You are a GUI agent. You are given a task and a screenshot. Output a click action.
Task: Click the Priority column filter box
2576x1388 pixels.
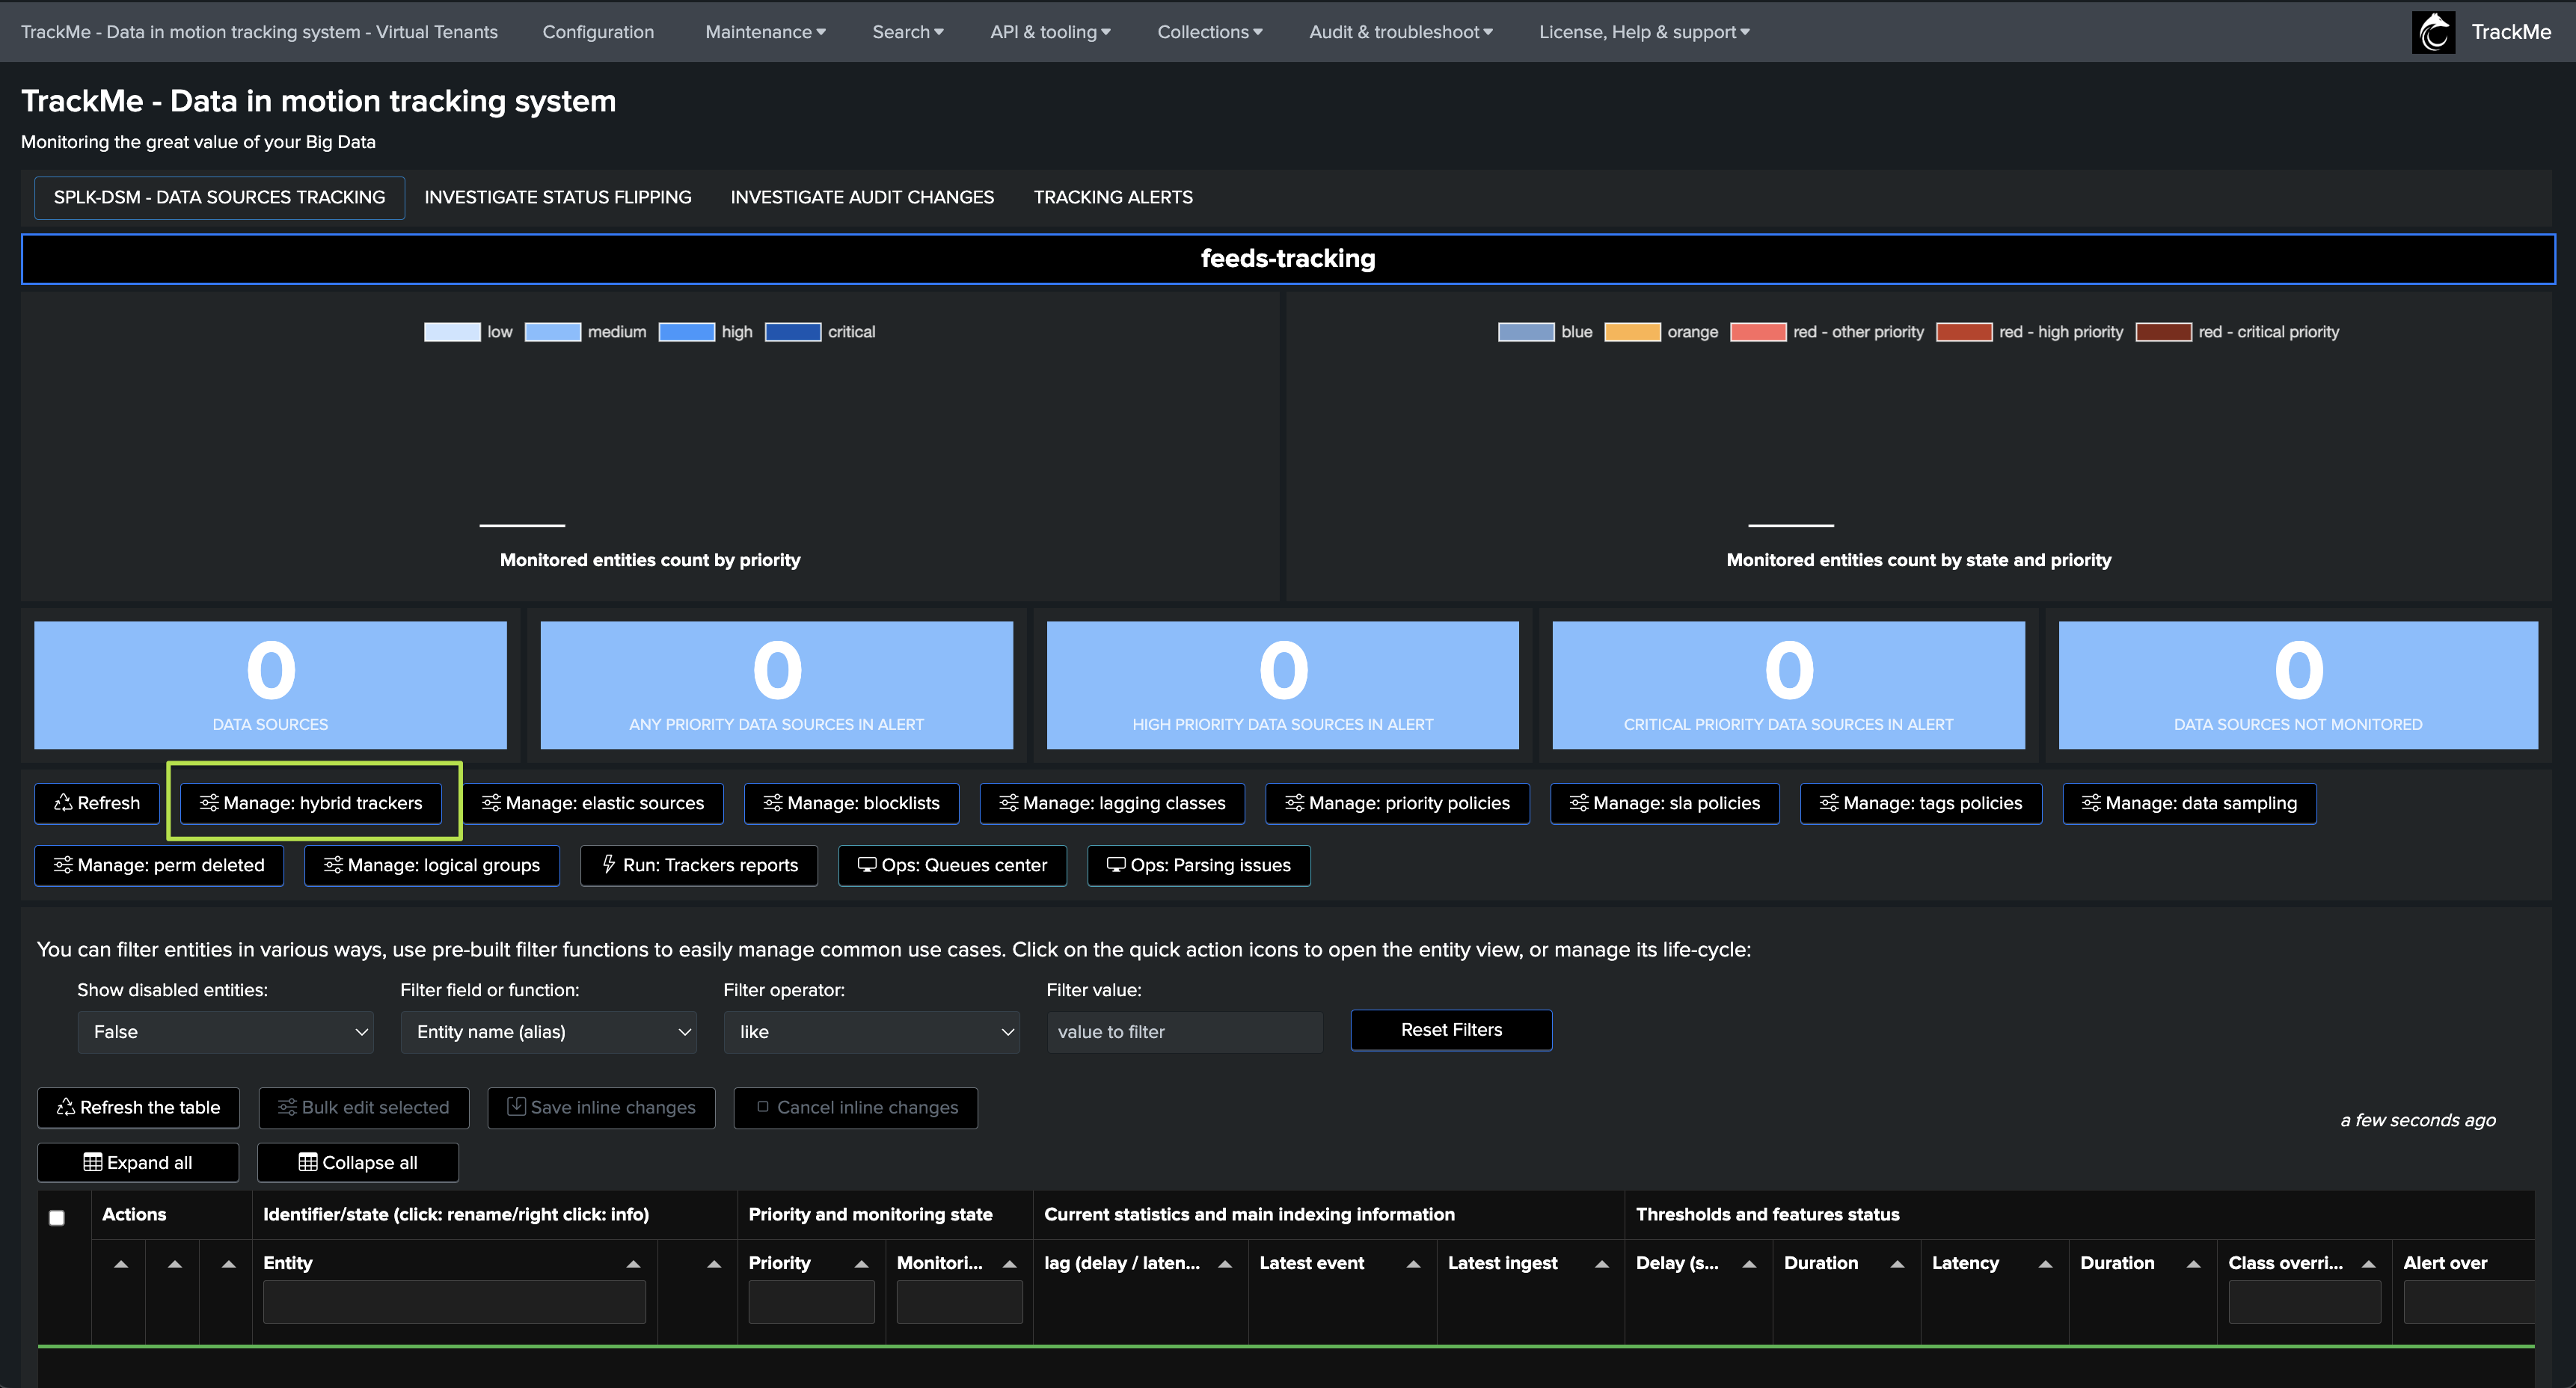[x=811, y=1302]
